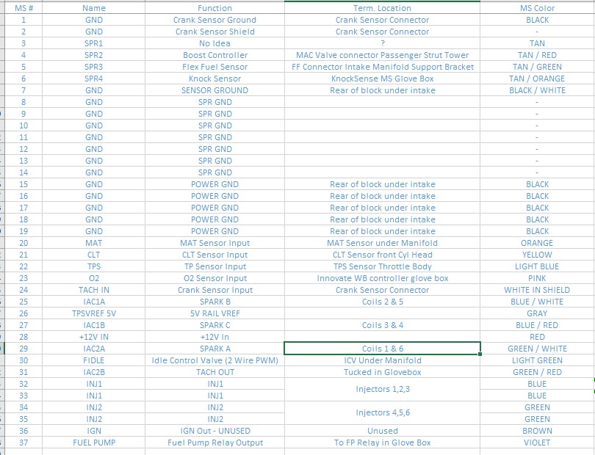Screen dimensions: 595x455
Task: Click the 'Crank Sensor Ground' cell
Action: (x=214, y=20)
